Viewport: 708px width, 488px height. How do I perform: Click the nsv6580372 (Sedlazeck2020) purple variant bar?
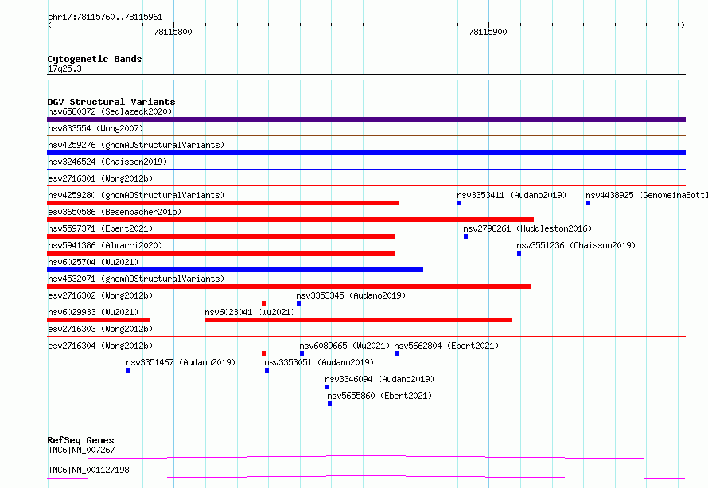point(366,119)
